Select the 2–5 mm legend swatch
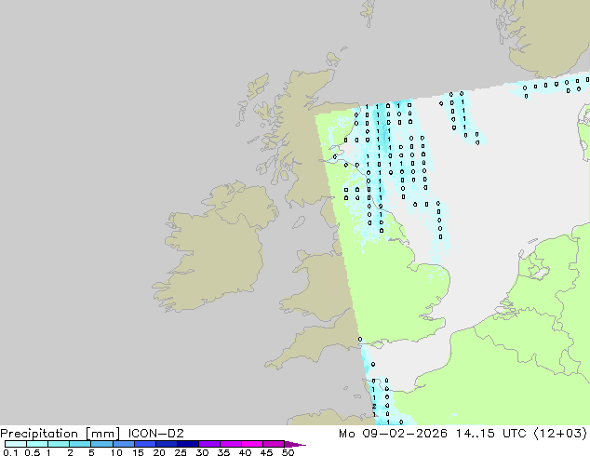The width and height of the screenshot is (590, 456). pyautogui.click(x=80, y=444)
